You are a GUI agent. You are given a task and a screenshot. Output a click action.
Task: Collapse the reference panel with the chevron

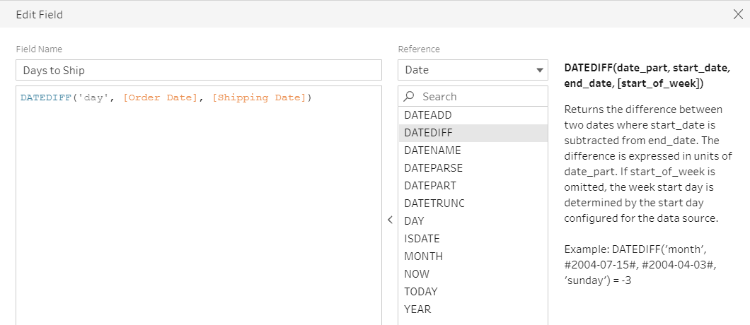click(x=390, y=220)
